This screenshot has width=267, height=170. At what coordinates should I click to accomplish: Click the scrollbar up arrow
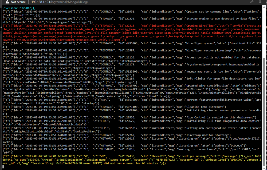coord(264,7)
